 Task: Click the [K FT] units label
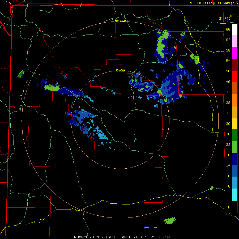tap(224, 19)
